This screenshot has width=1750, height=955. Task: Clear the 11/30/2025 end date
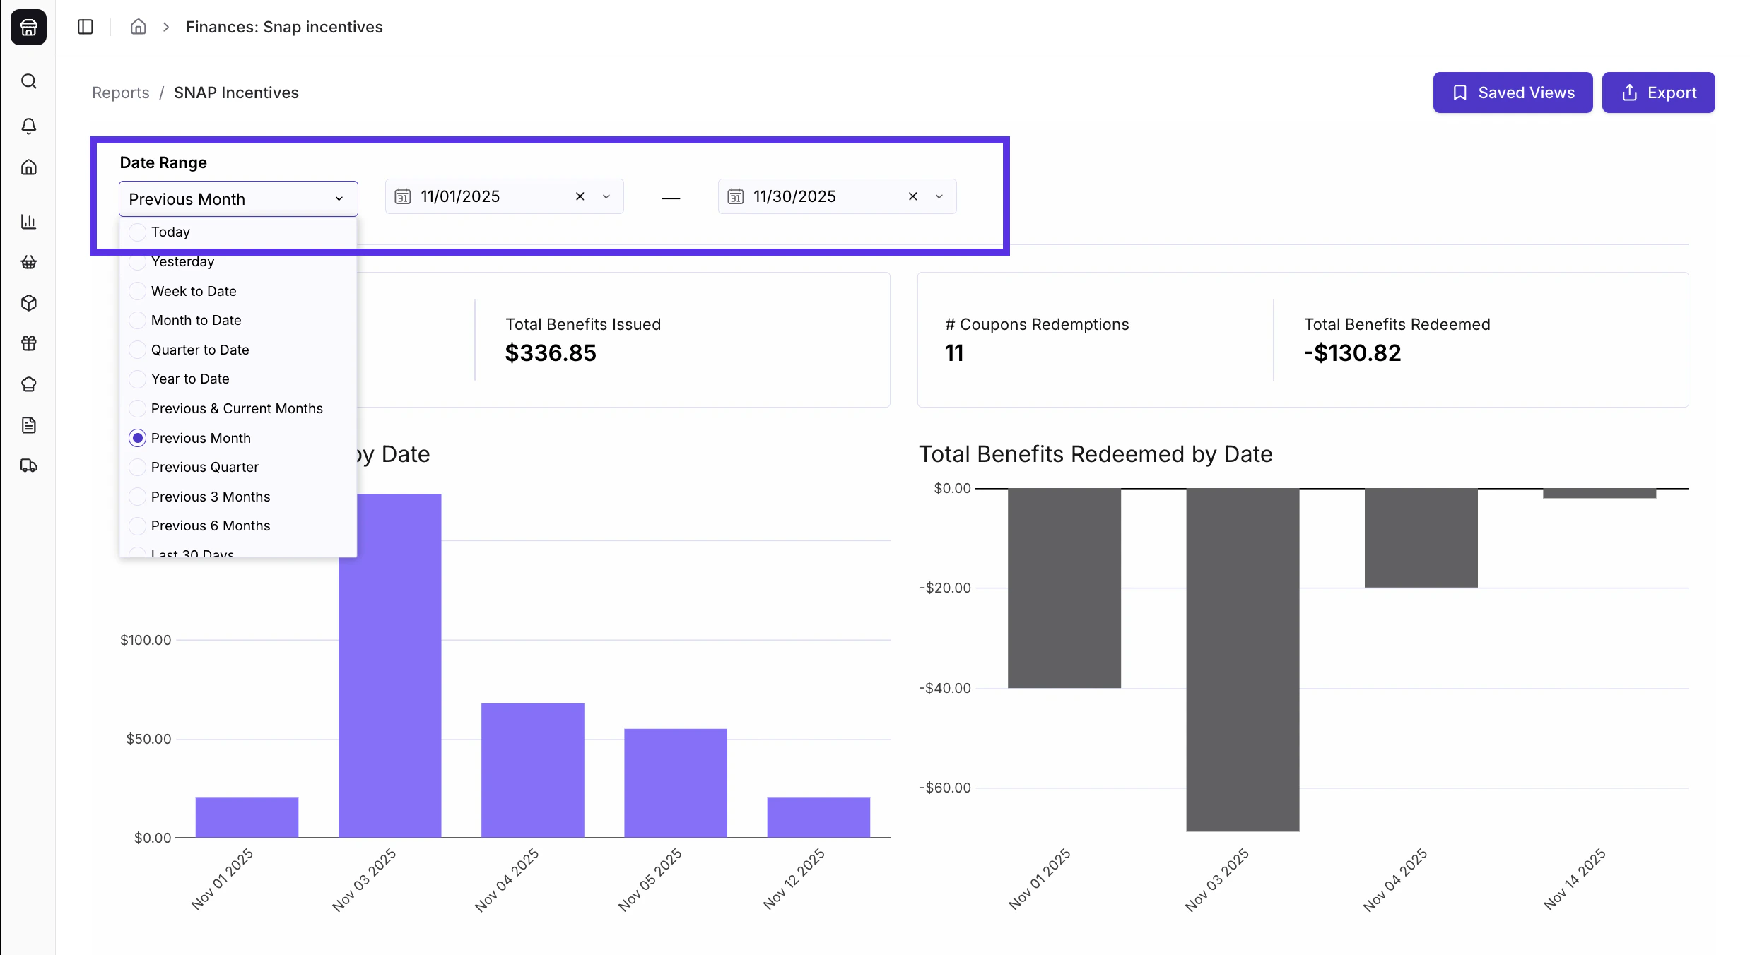point(912,196)
